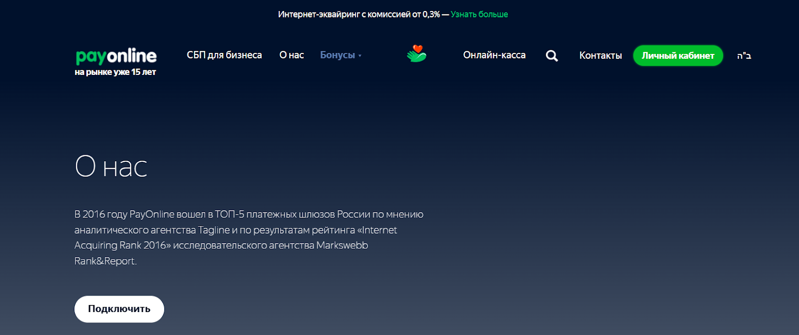This screenshot has height=335, width=799.
Task: Expand the Бонусы menu
Action: pyautogui.click(x=338, y=55)
